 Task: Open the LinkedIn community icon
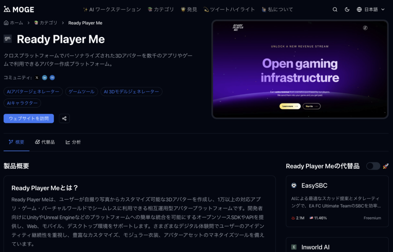(45, 78)
